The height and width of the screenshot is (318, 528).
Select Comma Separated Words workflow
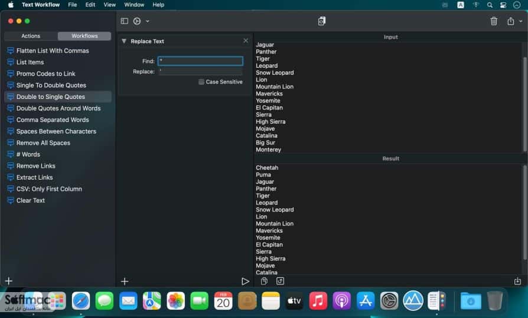57,120
